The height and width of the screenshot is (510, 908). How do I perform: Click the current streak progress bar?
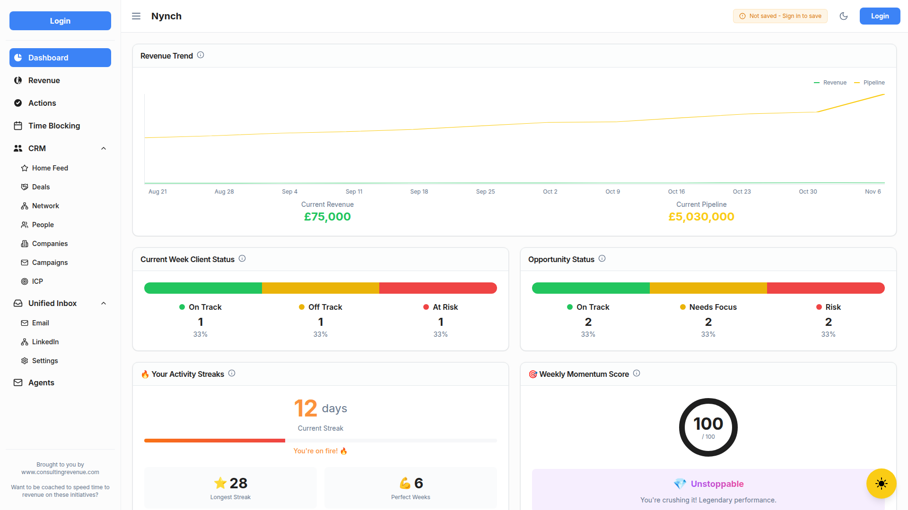(x=321, y=441)
